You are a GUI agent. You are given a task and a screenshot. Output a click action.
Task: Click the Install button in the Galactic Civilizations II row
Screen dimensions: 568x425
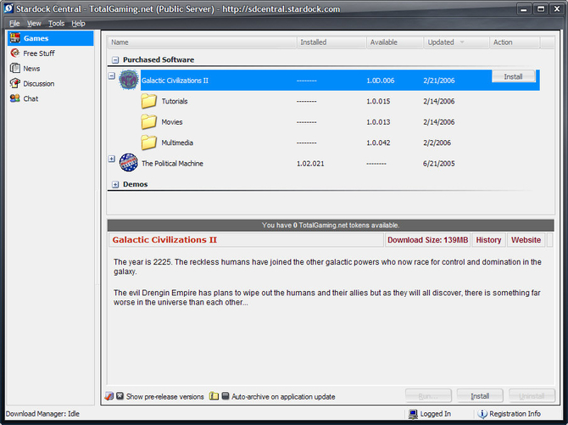click(x=513, y=76)
